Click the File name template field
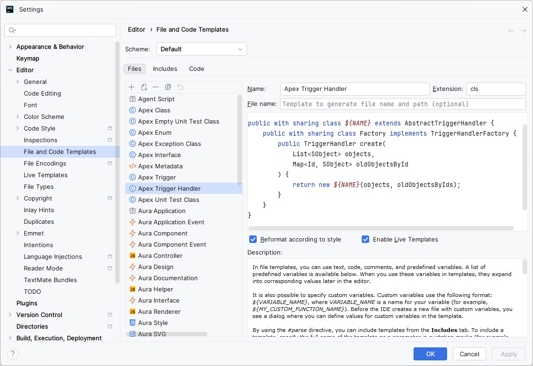 pyautogui.click(x=403, y=104)
